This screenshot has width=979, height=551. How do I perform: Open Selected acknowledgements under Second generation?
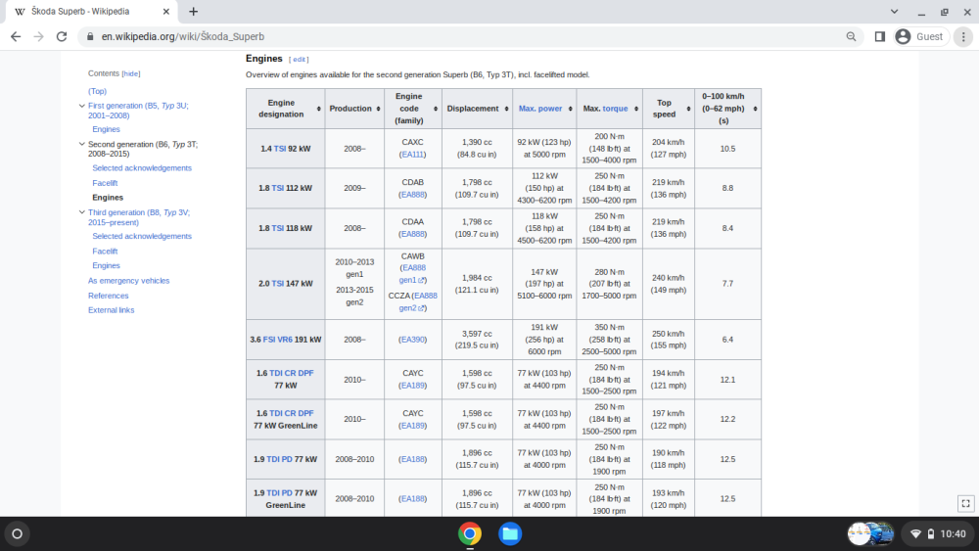pyautogui.click(x=142, y=168)
